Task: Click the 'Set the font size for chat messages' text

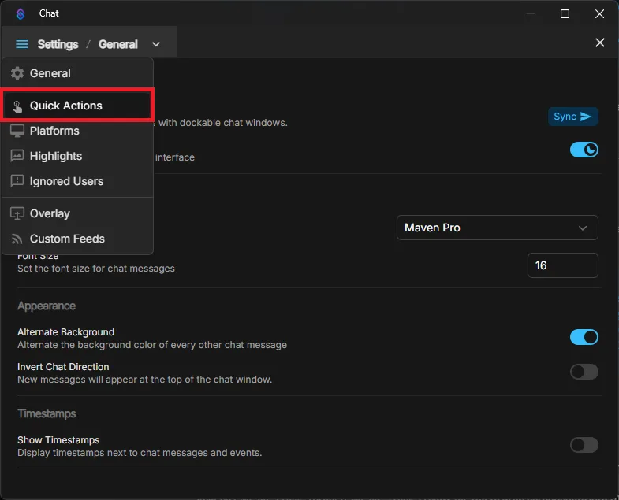Action: [x=96, y=269]
